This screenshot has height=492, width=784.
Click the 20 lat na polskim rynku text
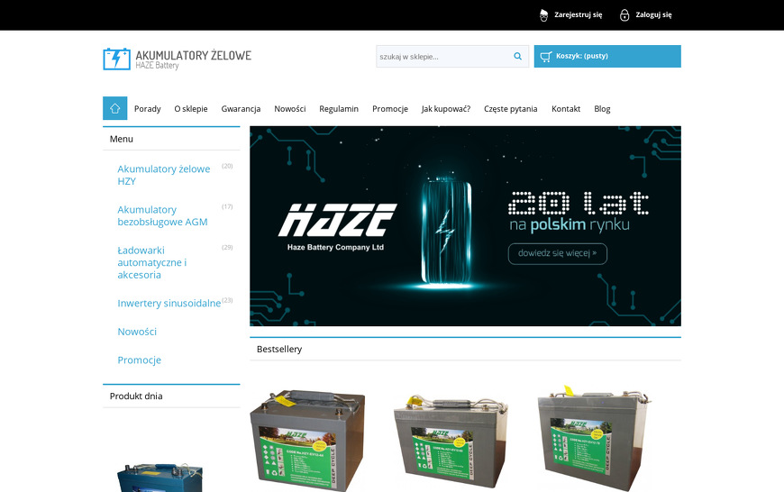tap(579, 212)
